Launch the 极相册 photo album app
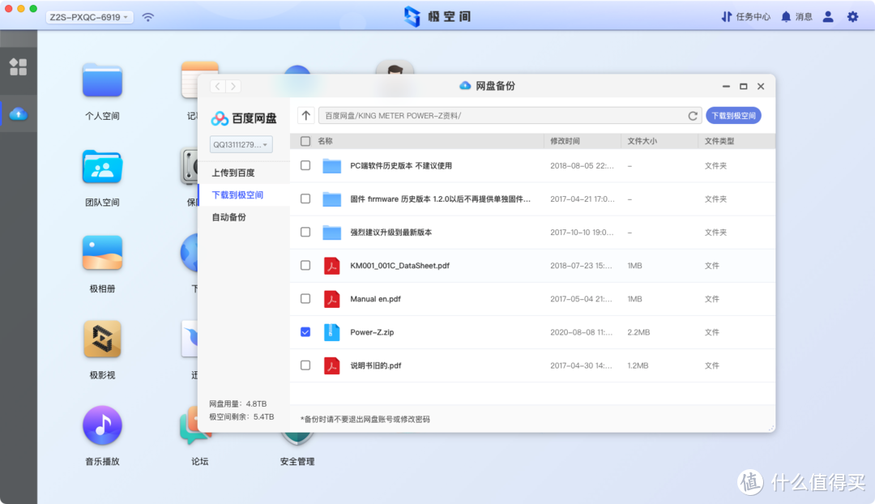 click(x=101, y=254)
